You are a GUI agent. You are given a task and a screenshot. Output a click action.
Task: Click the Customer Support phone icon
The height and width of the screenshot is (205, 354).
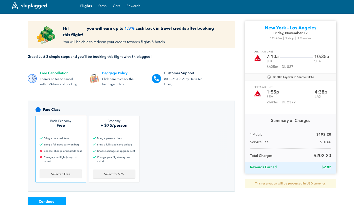click(x=156, y=79)
